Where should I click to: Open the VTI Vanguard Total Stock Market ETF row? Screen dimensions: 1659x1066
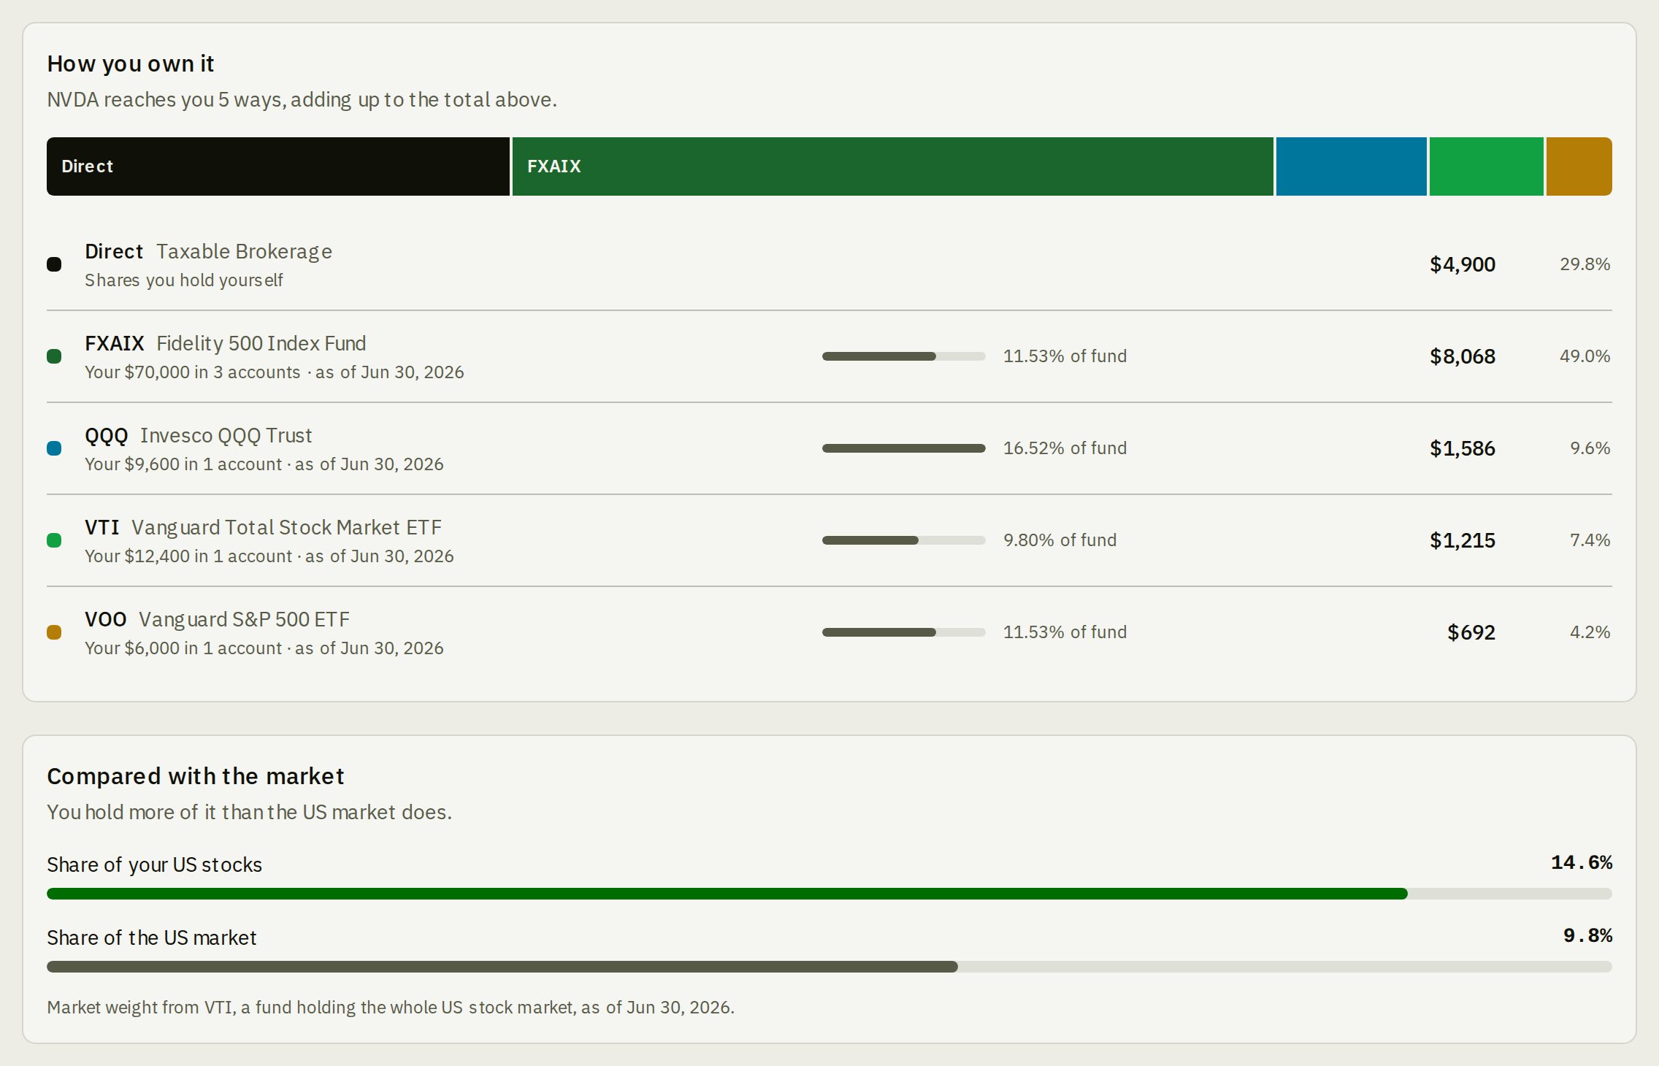(x=829, y=540)
